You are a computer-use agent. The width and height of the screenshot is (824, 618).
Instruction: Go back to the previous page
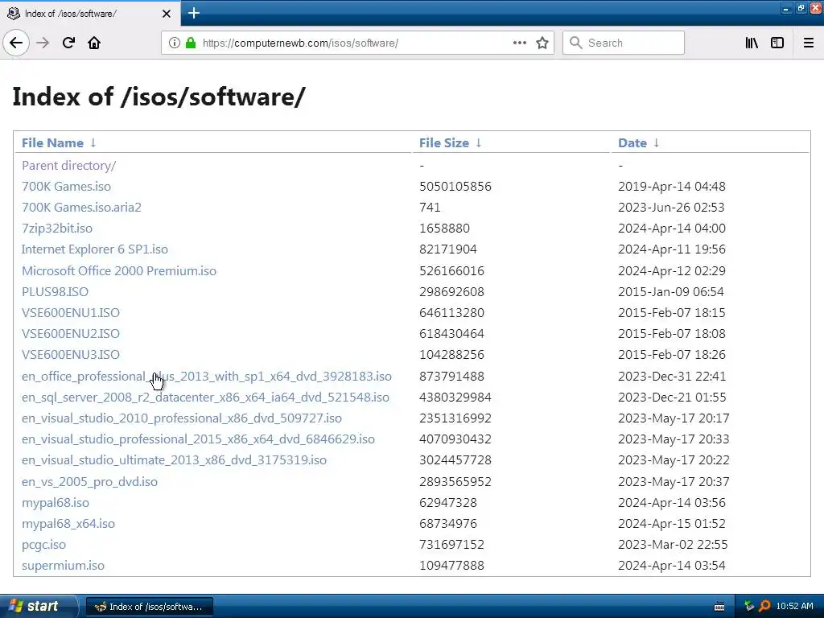coord(16,43)
